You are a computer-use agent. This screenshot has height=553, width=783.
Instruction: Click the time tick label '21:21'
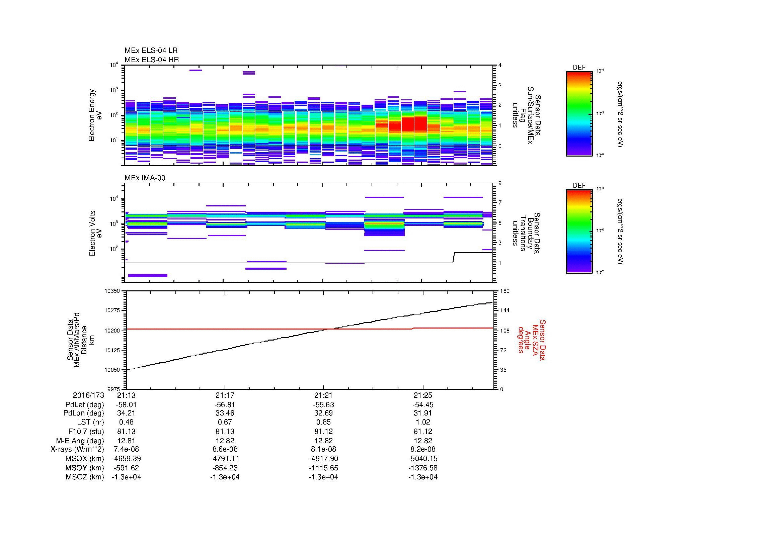(x=323, y=395)
